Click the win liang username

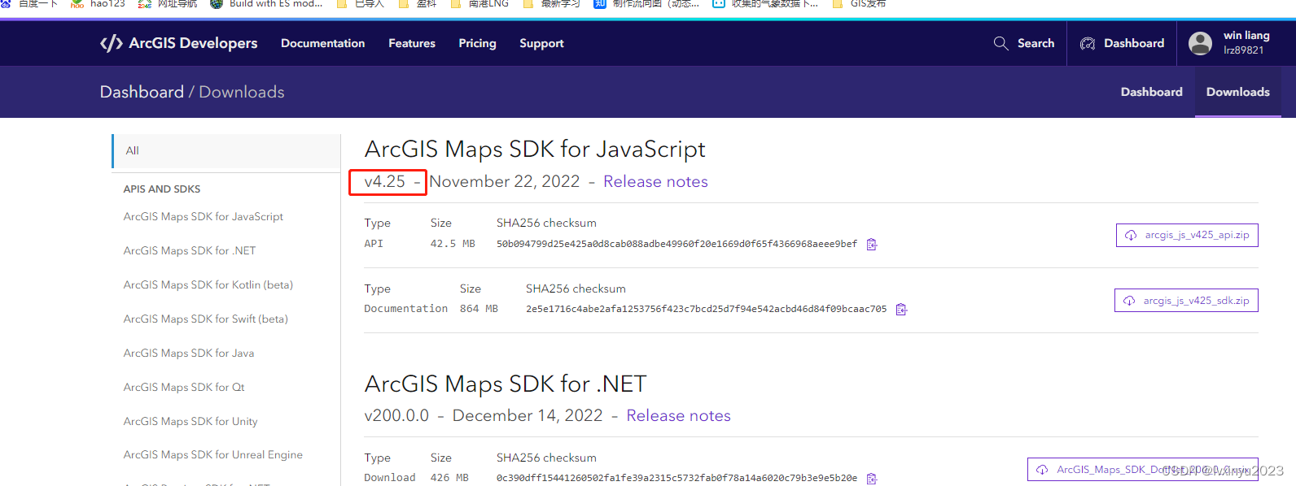tap(1246, 36)
